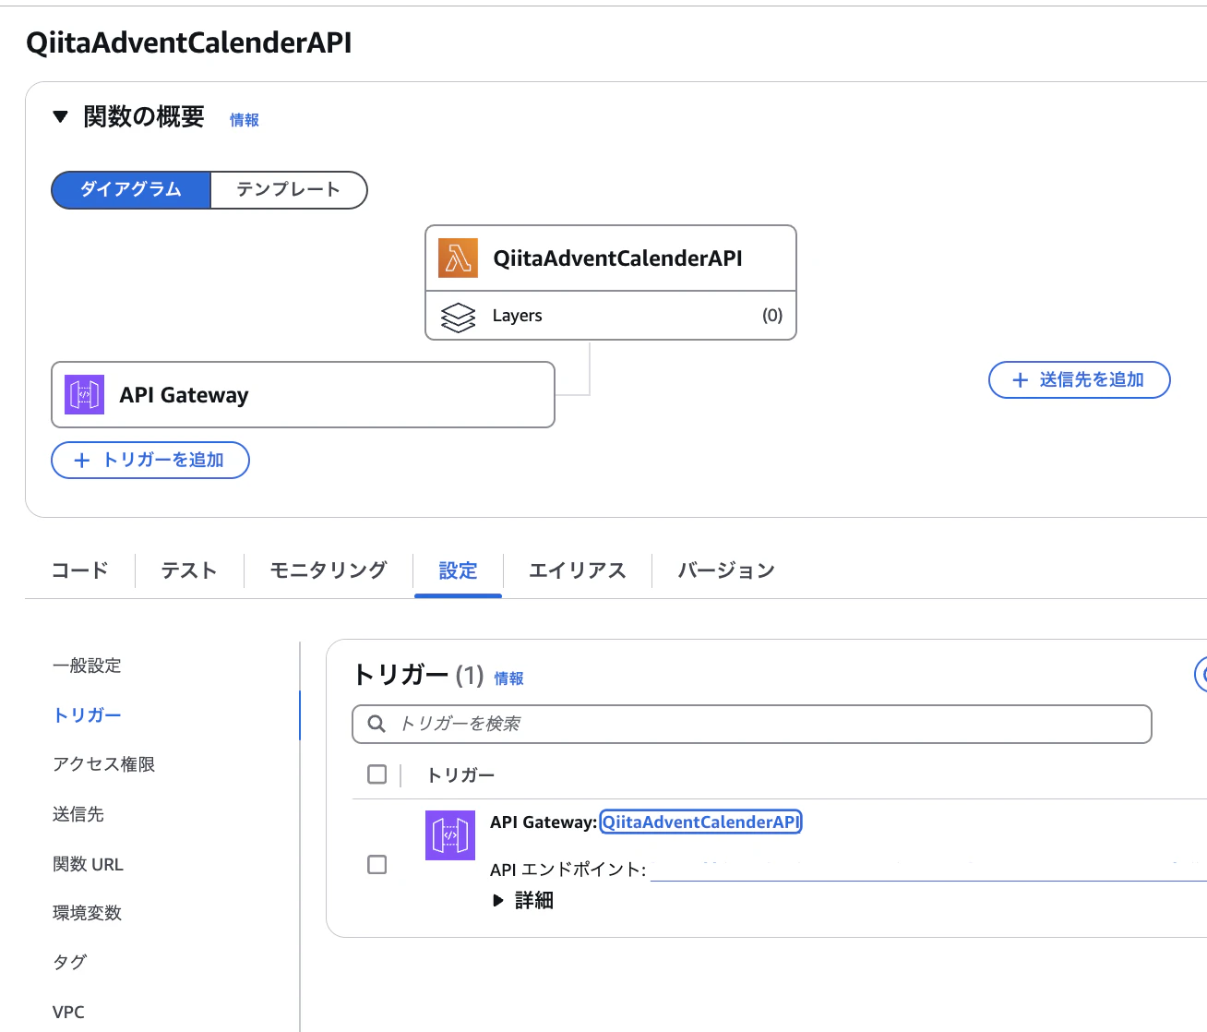The height and width of the screenshot is (1032, 1207).
Task: Select トリガー in the settings sidebar
Action: (x=87, y=715)
